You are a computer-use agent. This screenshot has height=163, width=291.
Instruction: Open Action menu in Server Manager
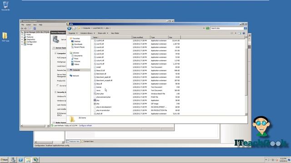(28, 25)
